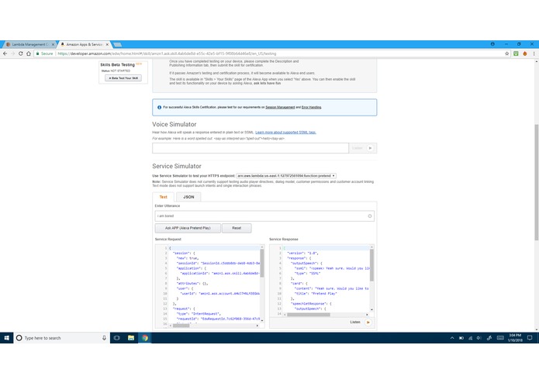The image size is (539, 383).
Task: Click the Cortana microphone icon
Action: coord(104,338)
